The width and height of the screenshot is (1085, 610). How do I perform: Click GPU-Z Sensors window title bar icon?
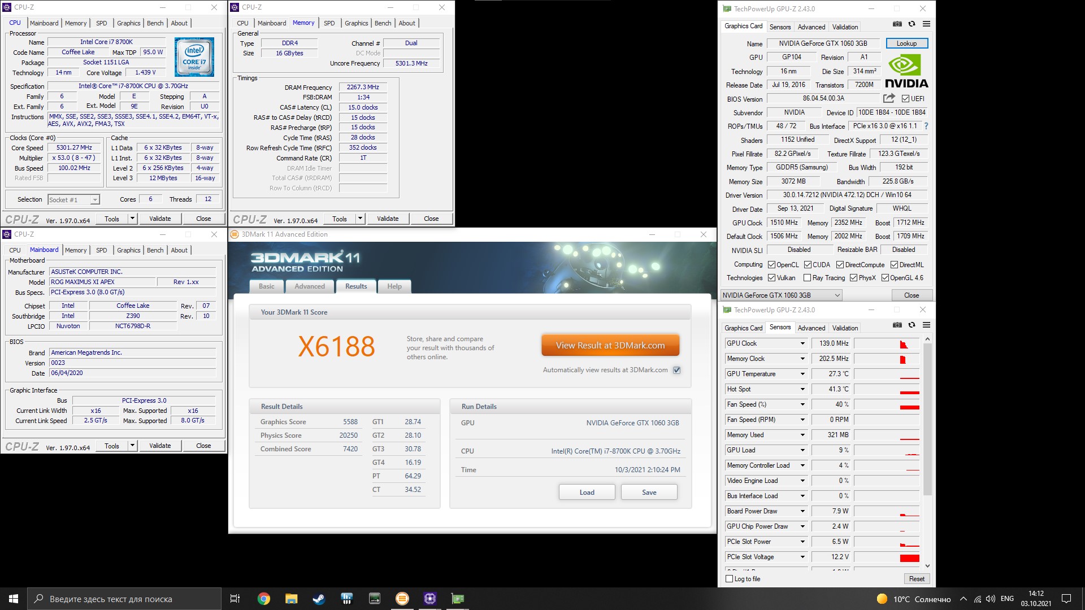click(x=727, y=310)
